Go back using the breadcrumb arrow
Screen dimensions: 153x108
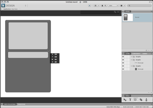[x=1, y=9]
